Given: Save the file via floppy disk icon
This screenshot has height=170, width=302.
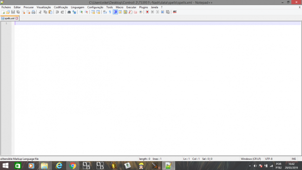Looking at the screenshot, I should tap(13, 12).
